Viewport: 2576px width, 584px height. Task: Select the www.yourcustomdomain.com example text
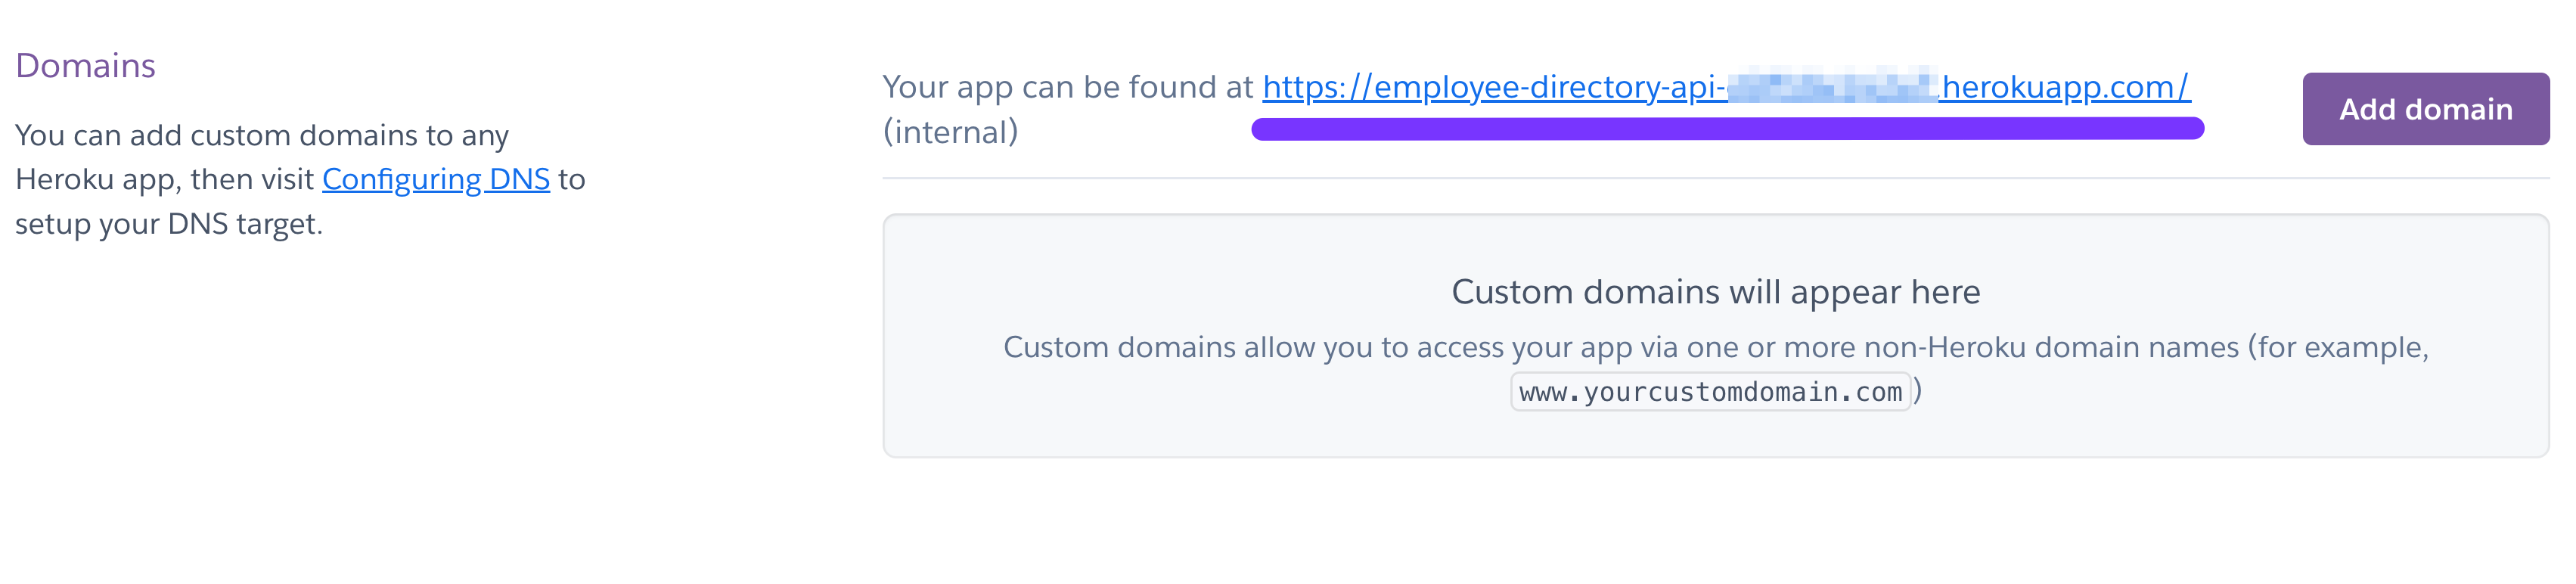click(1710, 392)
